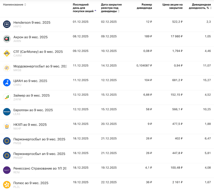Viewport: 214px width, 192px height.
Task: Click the ЦИАН logo icon
Action: pyautogui.click(x=7, y=83)
